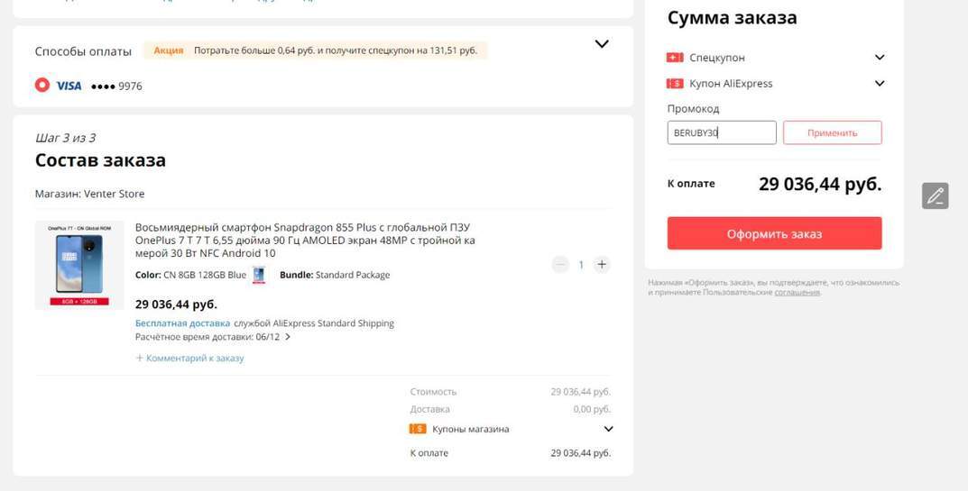968x491 pixels.
Task: Expand the Способы оплаты section
Action: click(602, 44)
